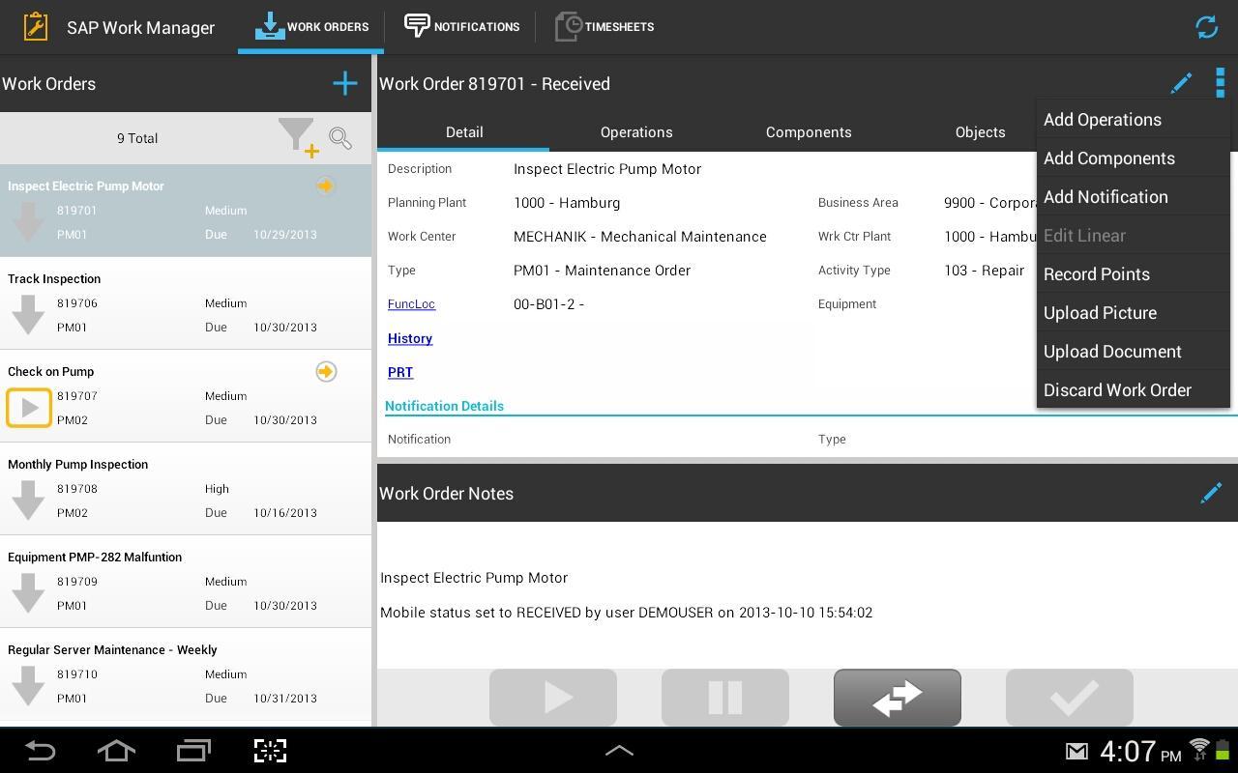Screen dimensions: 1238x773
Task: Search the work orders list
Action: [340, 137]
